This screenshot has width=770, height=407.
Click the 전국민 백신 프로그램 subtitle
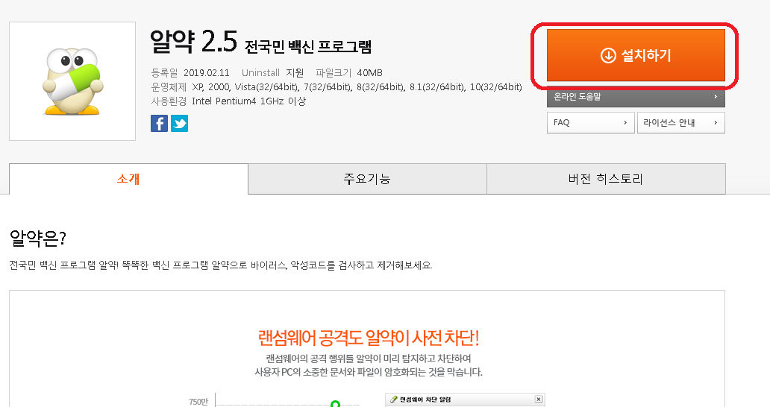[x=308, y=46]
